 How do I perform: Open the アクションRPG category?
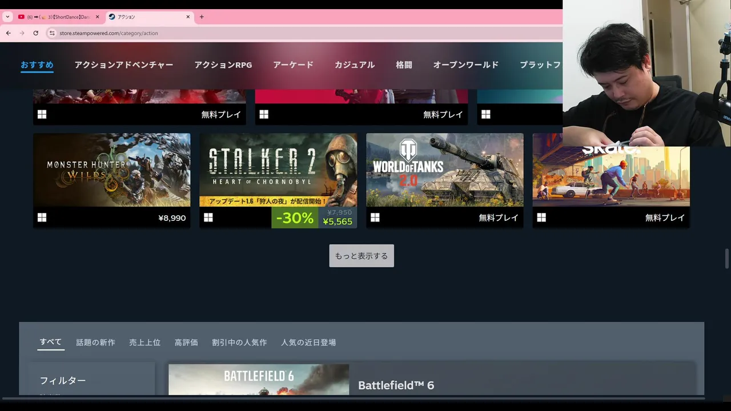click(x=223, y=65)
